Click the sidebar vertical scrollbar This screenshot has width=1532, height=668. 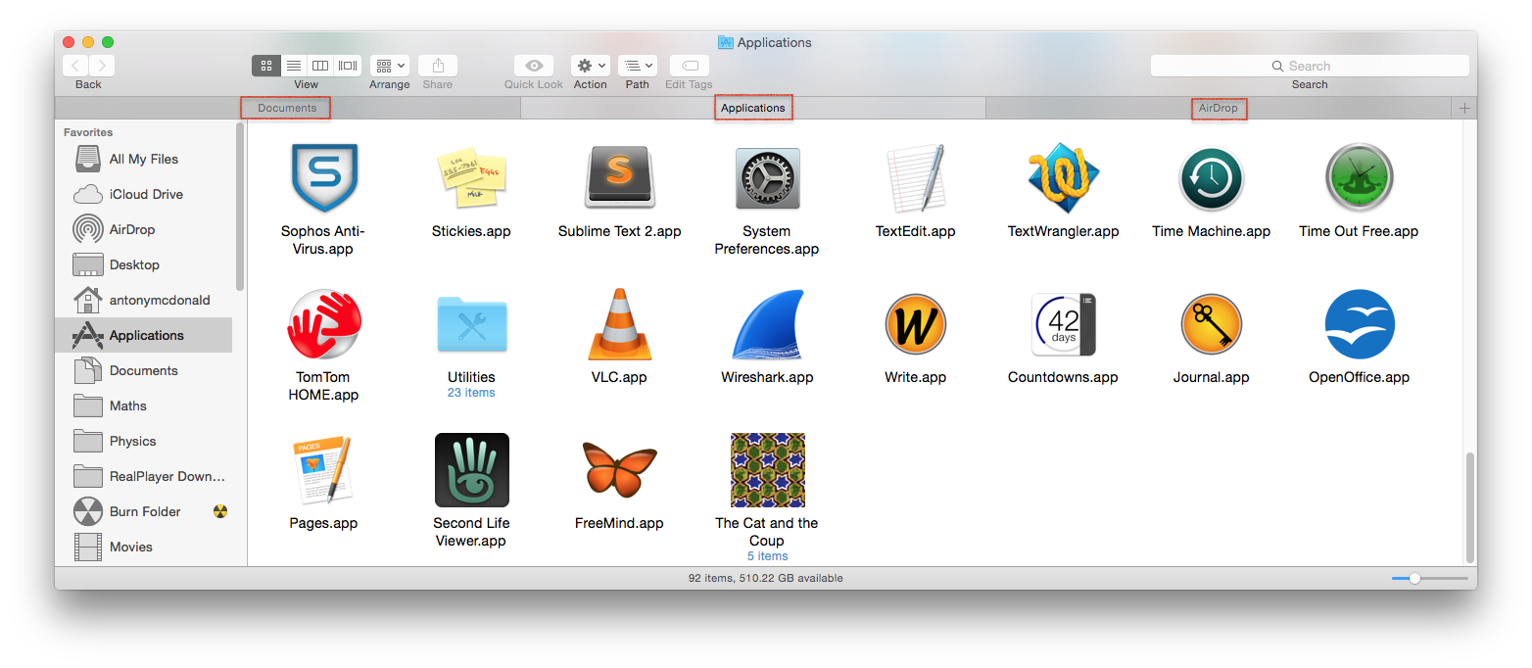click(240, 206)
